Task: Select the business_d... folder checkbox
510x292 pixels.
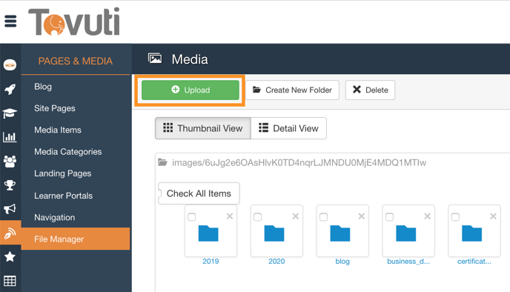Action: 389,217
